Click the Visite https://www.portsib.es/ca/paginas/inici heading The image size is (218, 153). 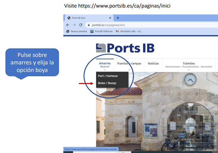tap(117, 6)
